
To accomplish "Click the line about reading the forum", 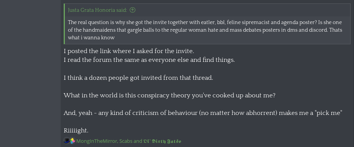I will (149, 60).
